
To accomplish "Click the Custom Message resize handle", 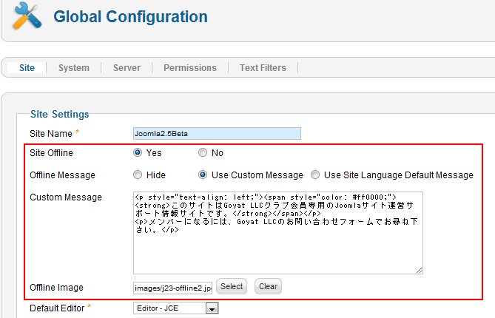I will click(x=420, y=271).
